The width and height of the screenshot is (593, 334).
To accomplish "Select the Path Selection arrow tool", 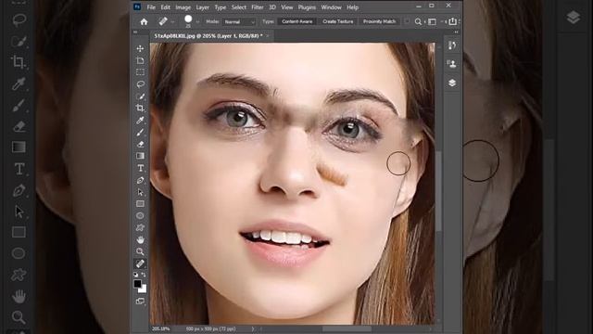I will point(140,192).
